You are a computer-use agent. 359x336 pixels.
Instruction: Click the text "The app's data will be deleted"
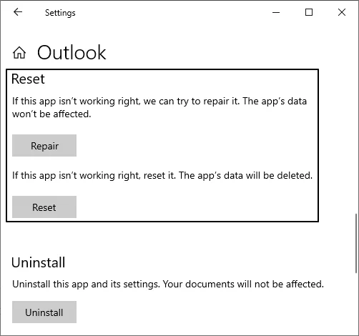245,176
